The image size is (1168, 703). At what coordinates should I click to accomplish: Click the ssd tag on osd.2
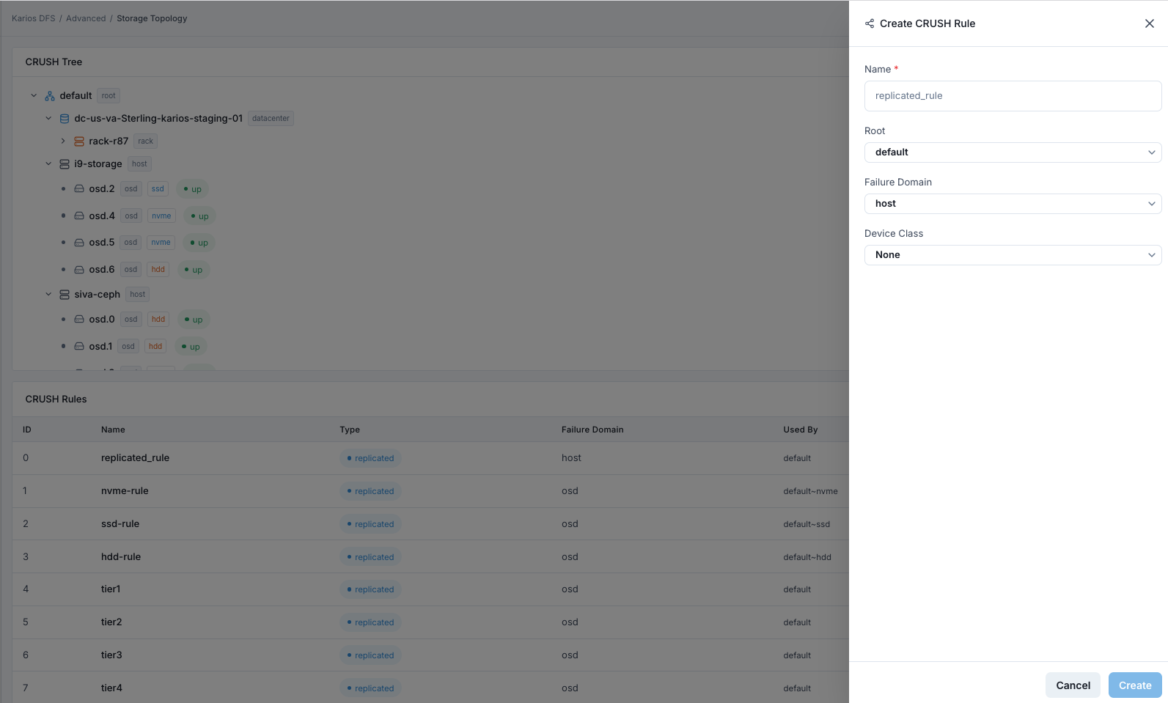pos(158,189)
